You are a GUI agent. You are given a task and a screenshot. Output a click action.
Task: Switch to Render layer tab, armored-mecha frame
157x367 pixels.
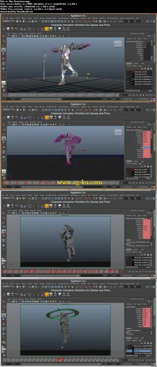[136, 63]
